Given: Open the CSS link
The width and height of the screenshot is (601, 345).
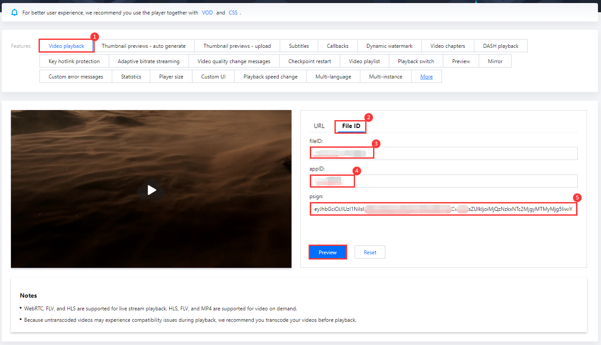Looking at the screenshot, I should click(x=233, y=13).
